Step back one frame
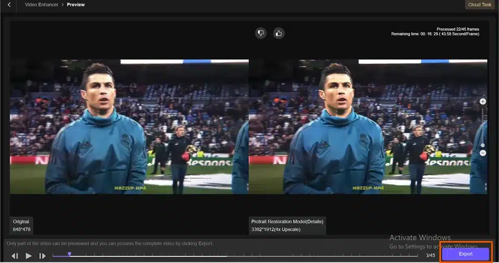The width and height of the screenshot is (499, 263). click(x=15, y=256)
